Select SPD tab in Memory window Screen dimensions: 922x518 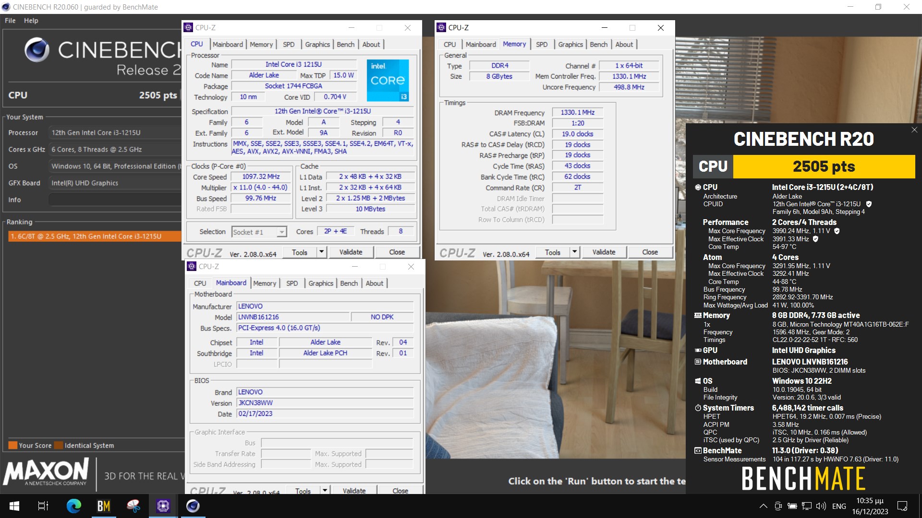pyautogui.click(x=542, y=44)
